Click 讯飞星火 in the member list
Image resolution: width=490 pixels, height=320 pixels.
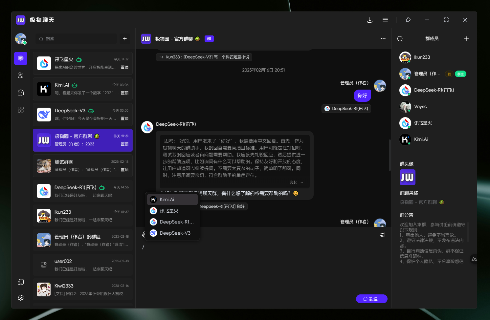(434, 123)
